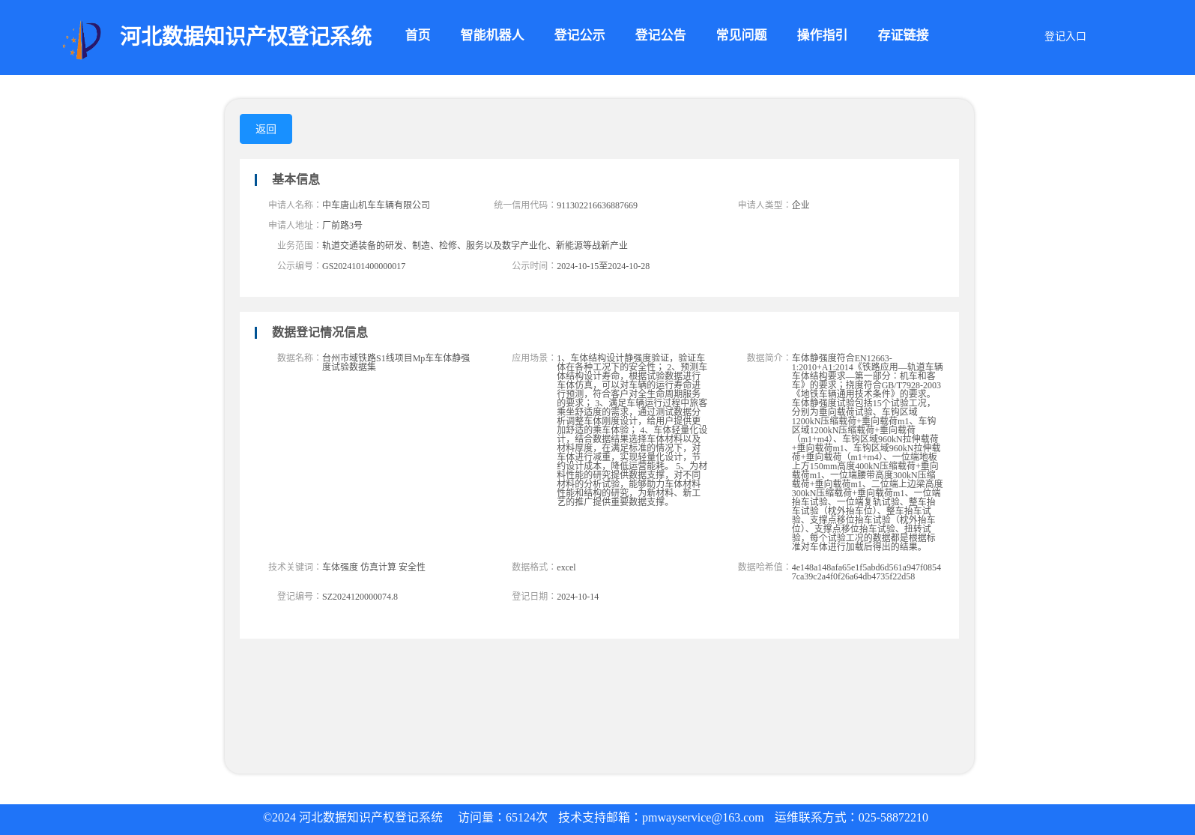Select the data hash value

[867, 572]
